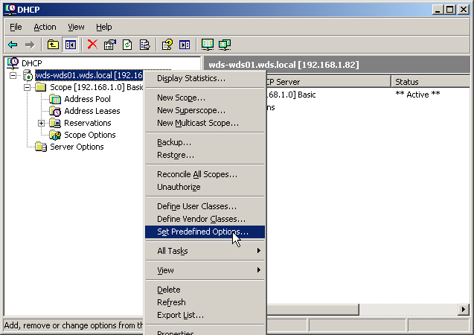The image size is (474, 335).
Task: Open the All Tasks submenu
Action: pos(205,251)
